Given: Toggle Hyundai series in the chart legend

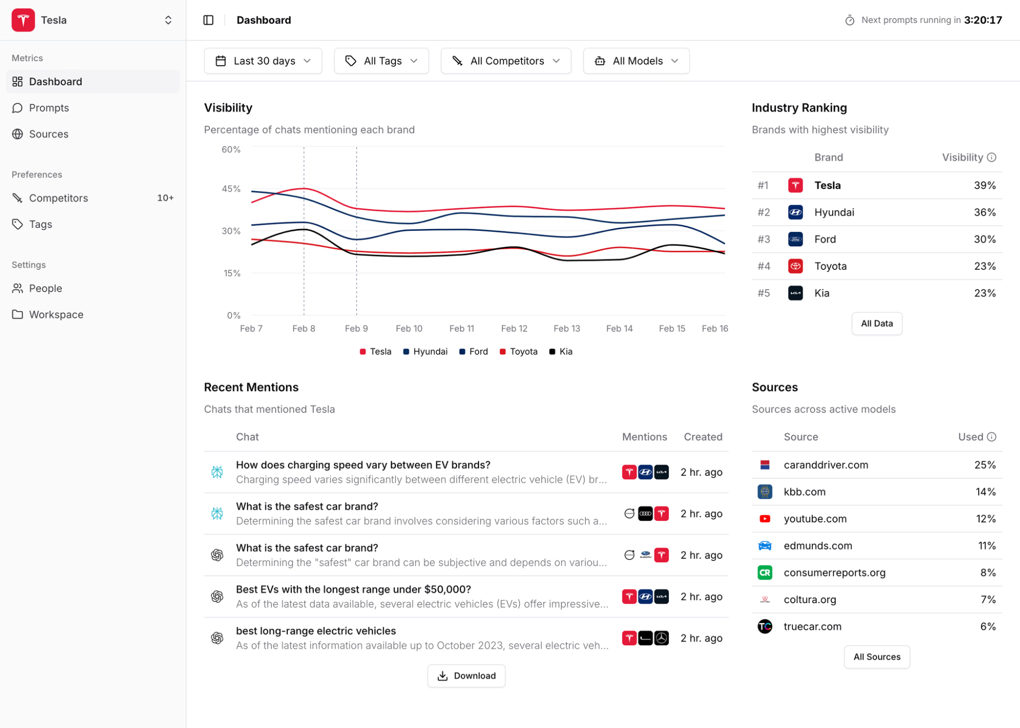Looking at the screenshot, I should click(426, 351).
